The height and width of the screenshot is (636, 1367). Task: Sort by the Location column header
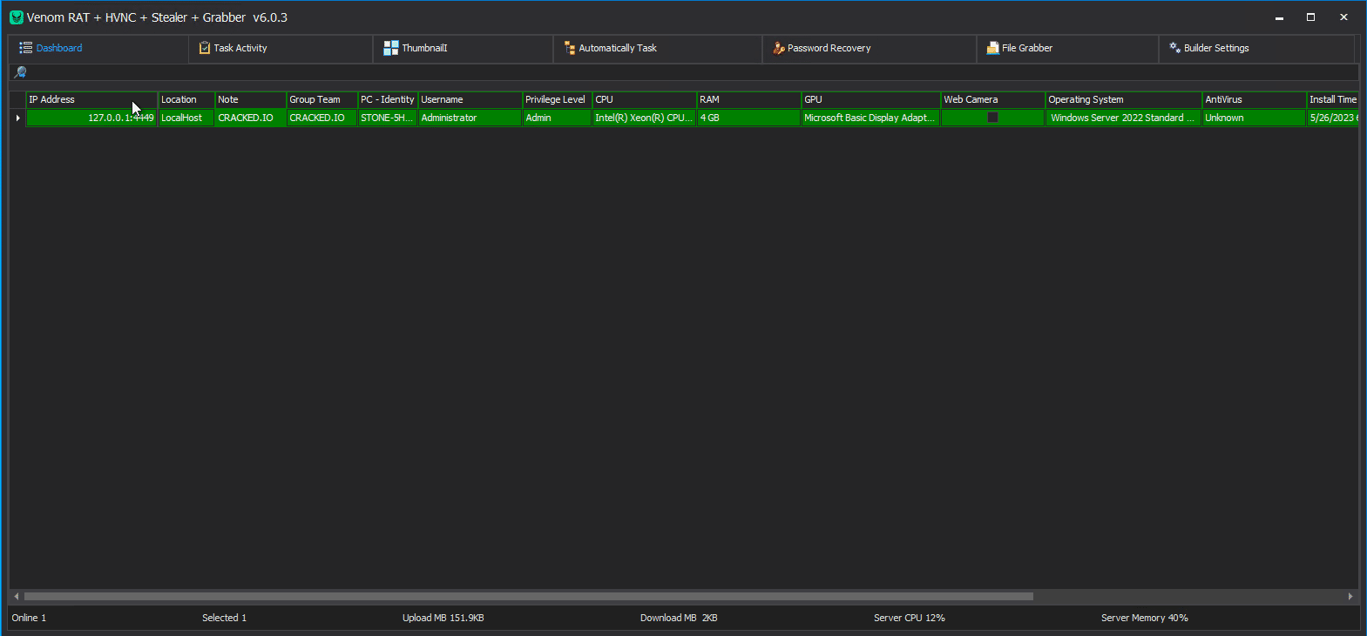[x=186, y=99]
